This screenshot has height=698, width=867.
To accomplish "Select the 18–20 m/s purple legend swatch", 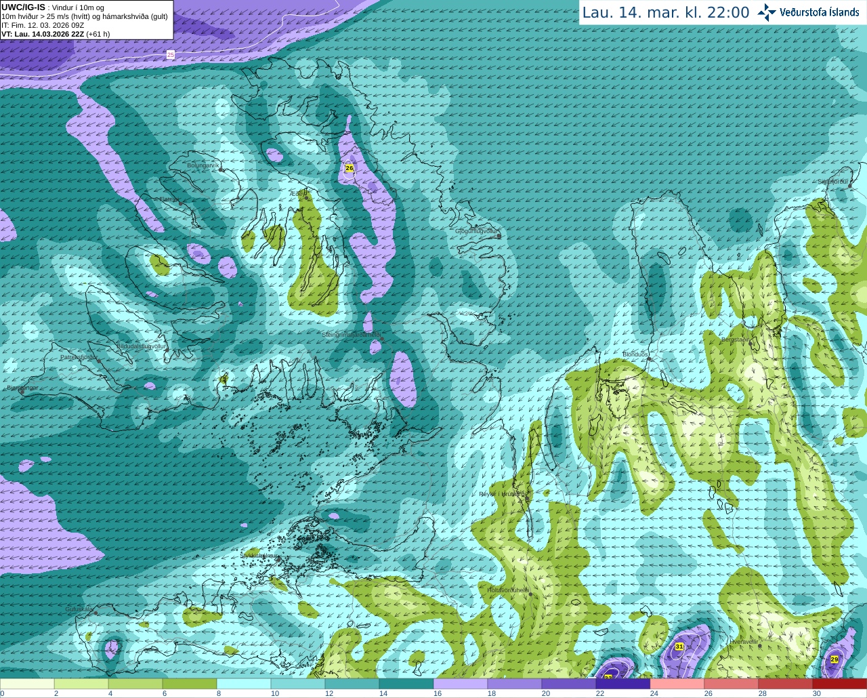I will 515,684.
